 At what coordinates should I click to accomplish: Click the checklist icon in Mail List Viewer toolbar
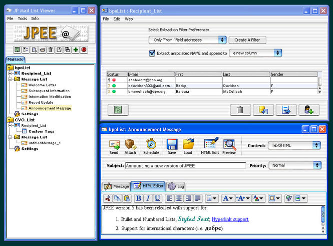(26, 50)
